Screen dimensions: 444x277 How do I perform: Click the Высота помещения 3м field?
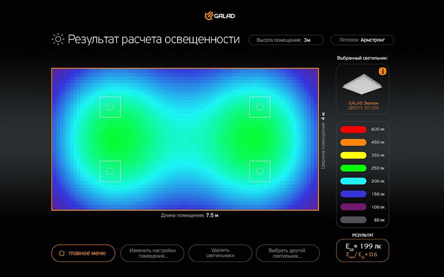[x=286, y=40]
